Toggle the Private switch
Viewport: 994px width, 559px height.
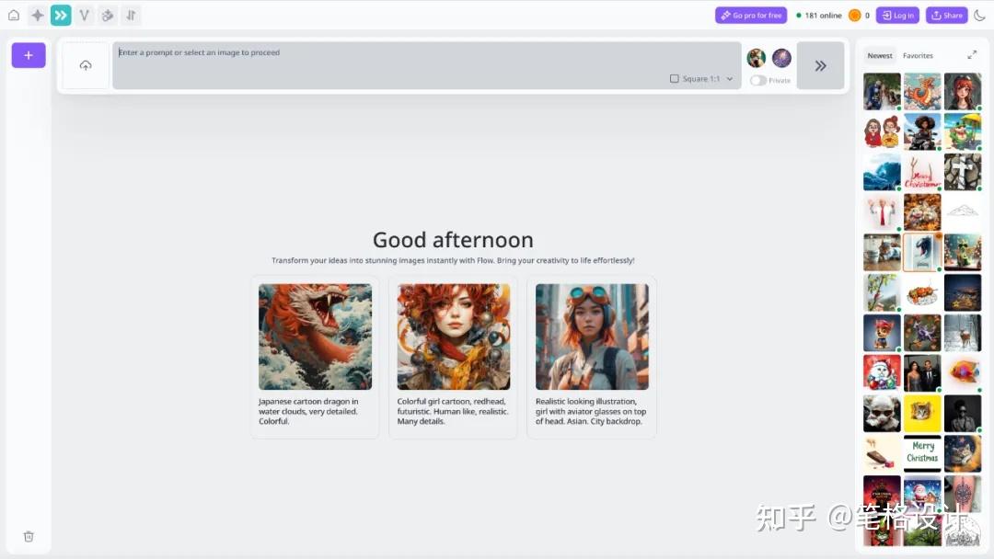pyautogui.click(x=758, y=80)
